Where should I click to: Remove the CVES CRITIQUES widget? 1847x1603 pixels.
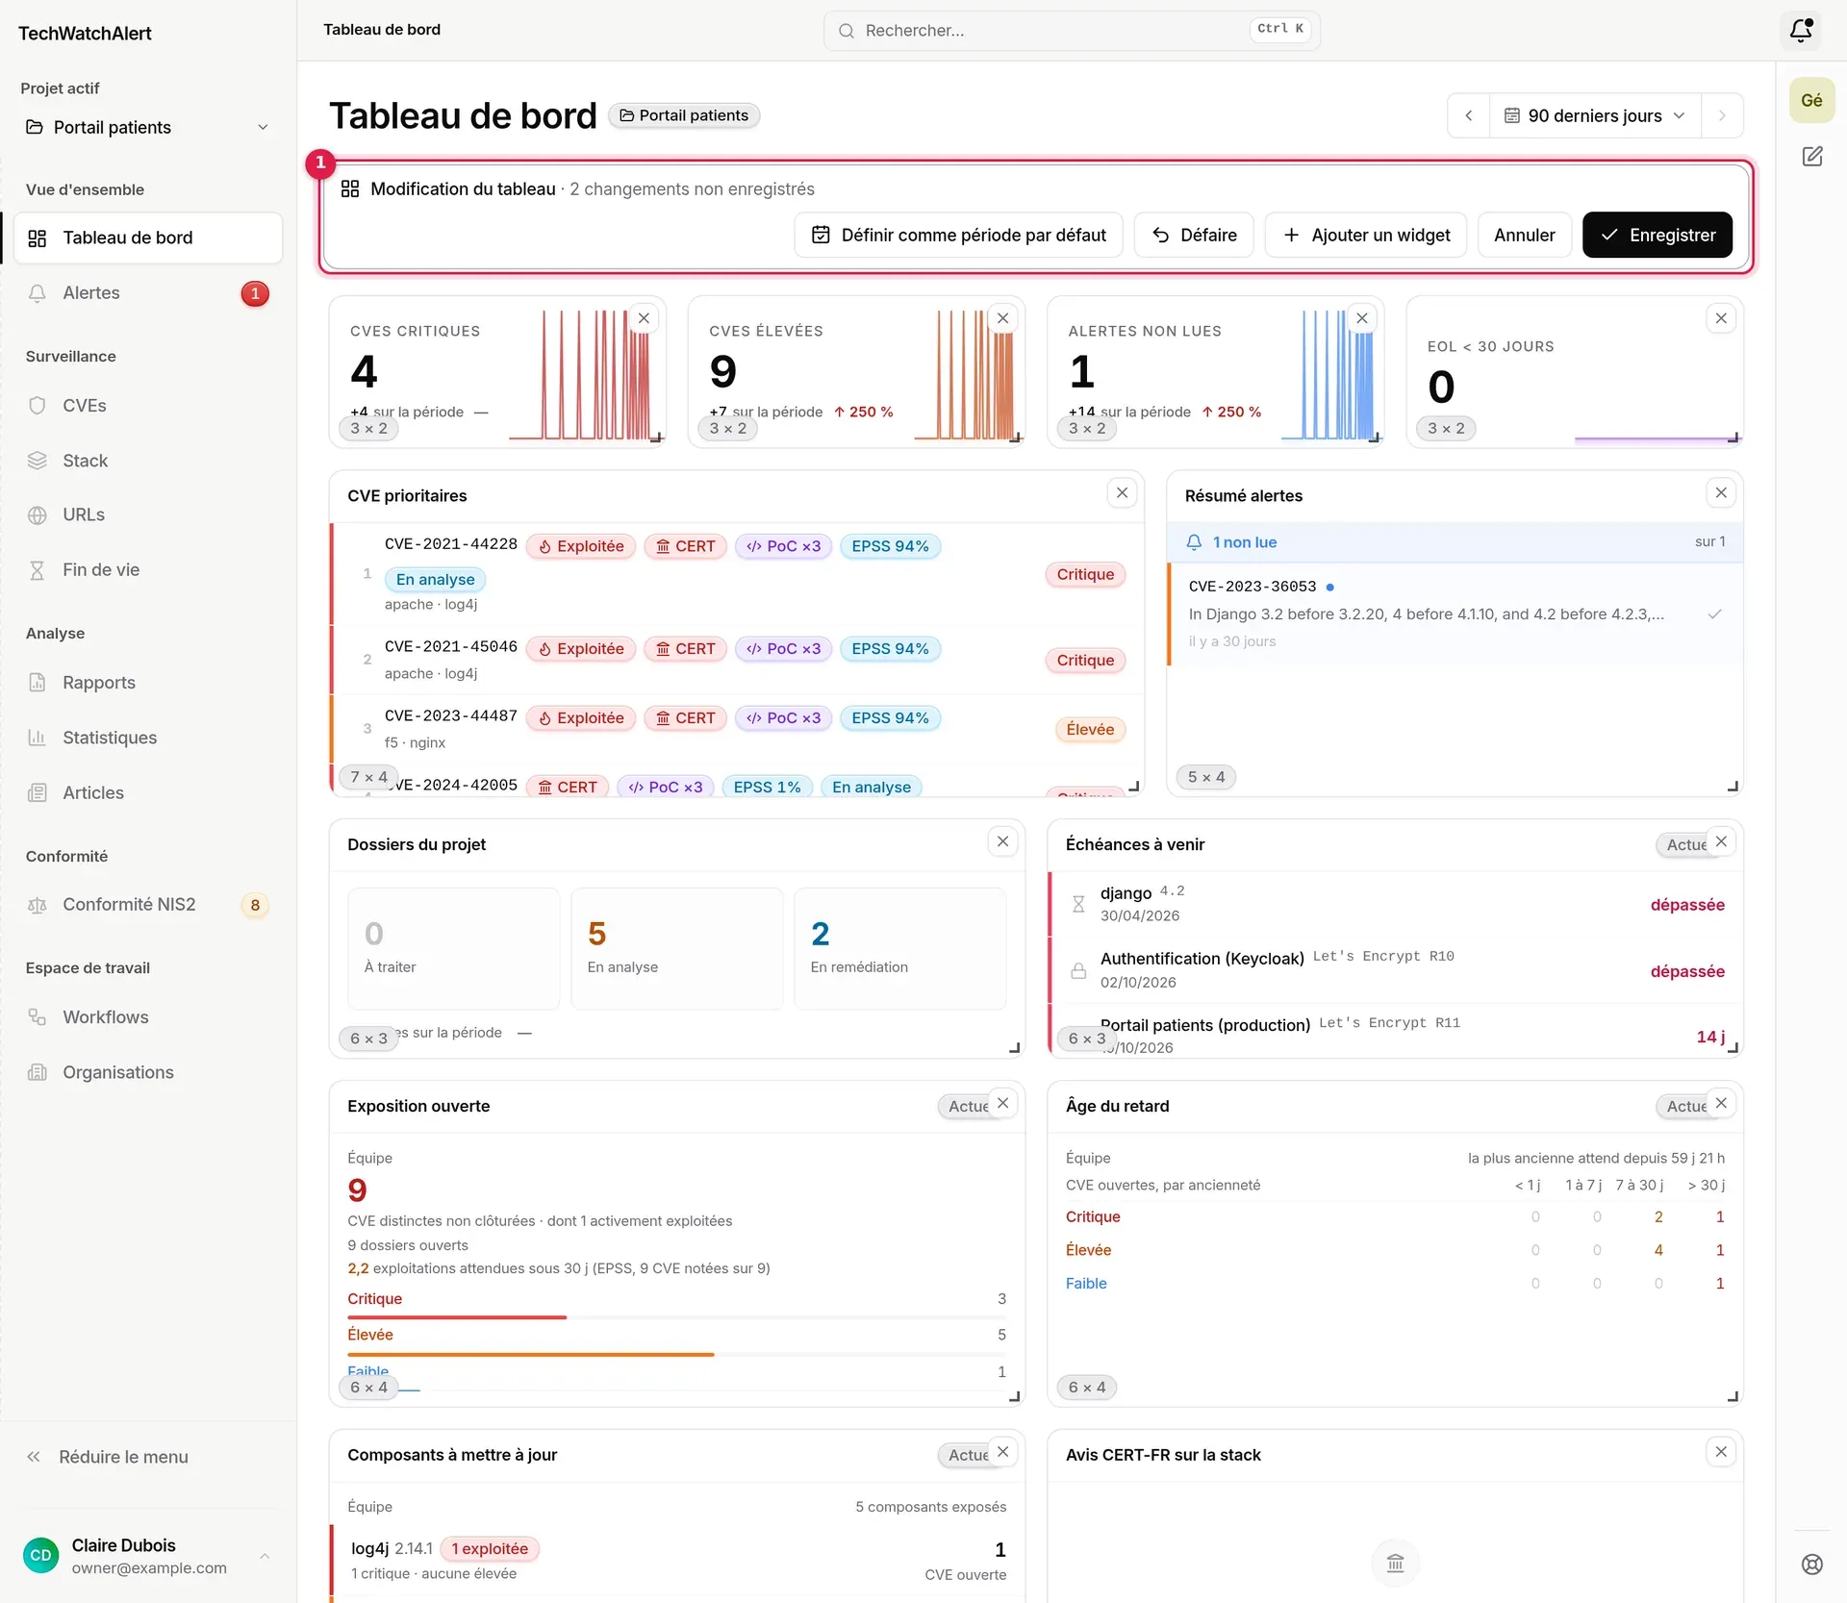point(644,318)
